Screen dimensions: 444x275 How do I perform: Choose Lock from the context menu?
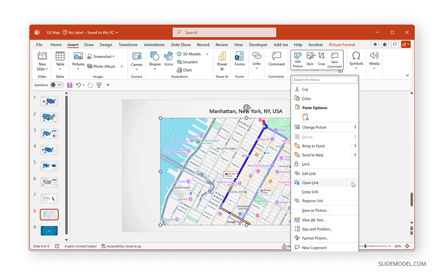(x=325, y=164)
